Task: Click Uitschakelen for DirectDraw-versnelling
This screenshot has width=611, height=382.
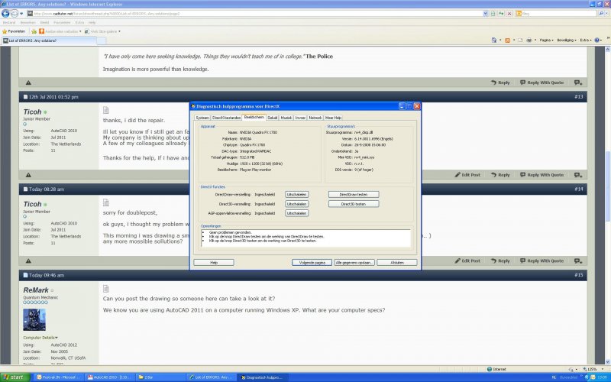Action: coord(296,195)
